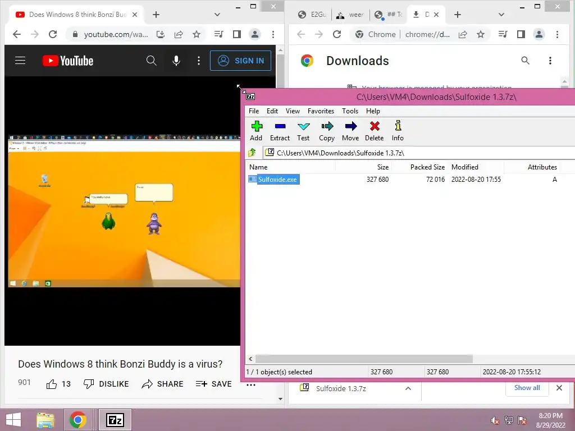575x431 pixels.
Task: Install app icon in YouTube address bar
Action: click(x=160, y=34)
